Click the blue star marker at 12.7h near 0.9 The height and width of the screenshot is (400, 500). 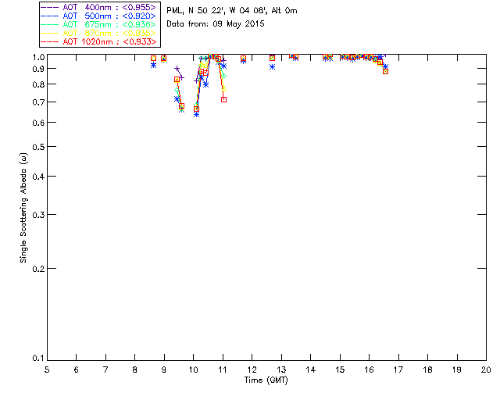click(x=272, y=67)
